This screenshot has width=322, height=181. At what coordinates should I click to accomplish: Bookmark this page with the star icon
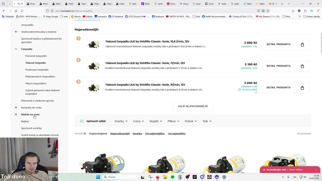point(268,11)
